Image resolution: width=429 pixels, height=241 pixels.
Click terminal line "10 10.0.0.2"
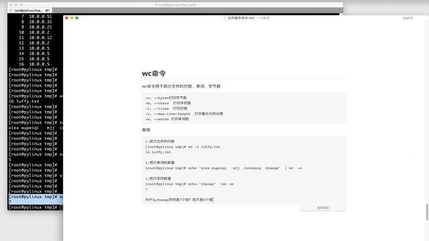(34, 32)
